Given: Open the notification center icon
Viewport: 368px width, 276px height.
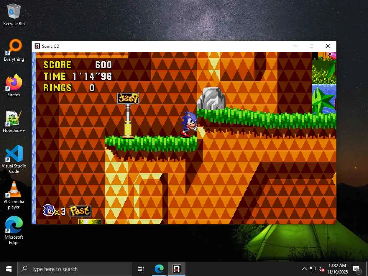Looking at the screenshot, I should pos(356,269).
